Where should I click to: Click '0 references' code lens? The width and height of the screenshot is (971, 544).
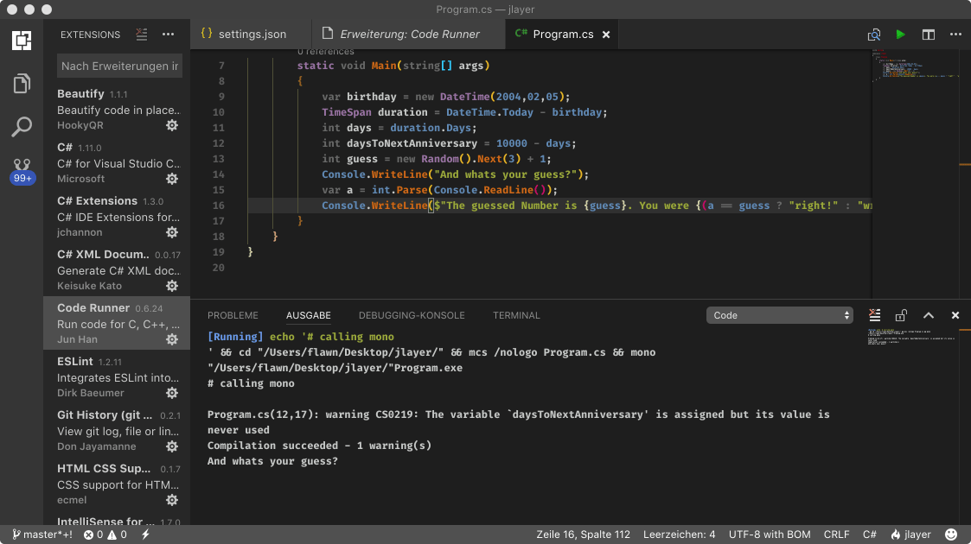(x=326, y=52)
